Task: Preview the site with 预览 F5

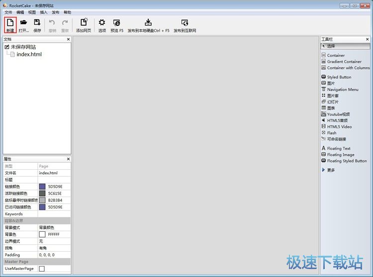Action: (x=117, y=25)
